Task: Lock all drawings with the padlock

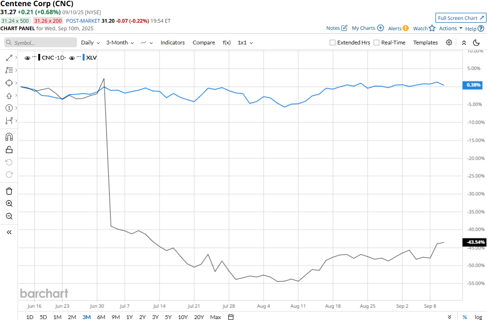Action: click(x=9, y=150)
